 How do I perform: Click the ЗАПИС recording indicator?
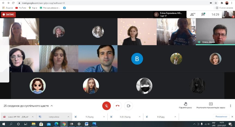tap(8, 14)
